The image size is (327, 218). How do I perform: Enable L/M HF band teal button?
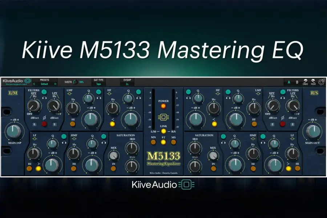[x=138, y=92]
